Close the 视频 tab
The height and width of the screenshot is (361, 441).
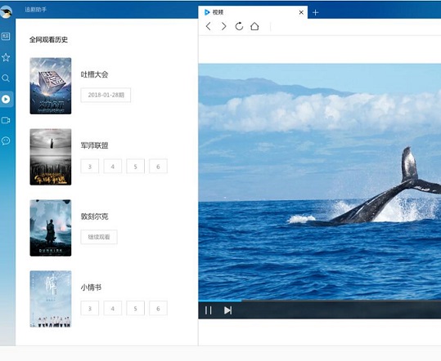pyautogui.click(x=301, y=12)
